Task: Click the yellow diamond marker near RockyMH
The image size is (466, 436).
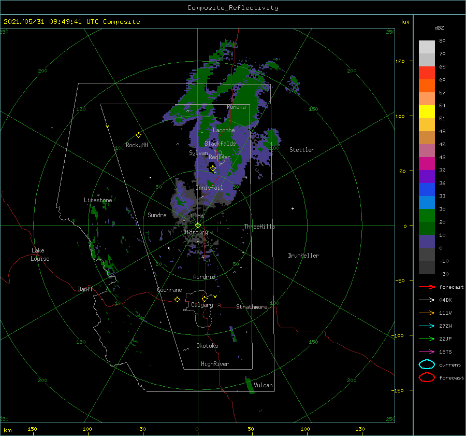Action: point(138,135)
